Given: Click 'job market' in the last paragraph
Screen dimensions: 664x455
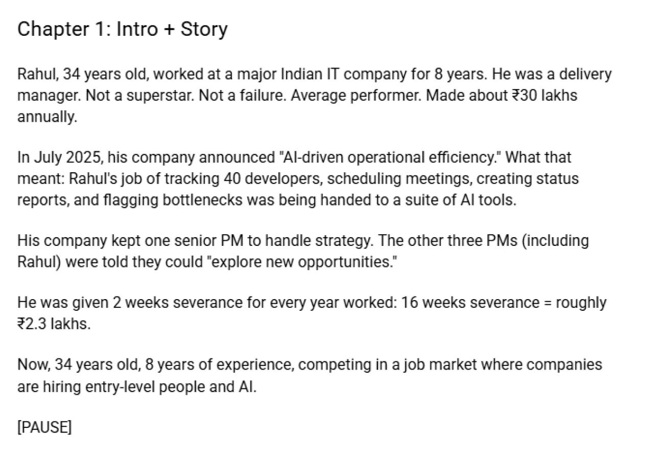Looking at the screenshot, I should click(437, 365).
